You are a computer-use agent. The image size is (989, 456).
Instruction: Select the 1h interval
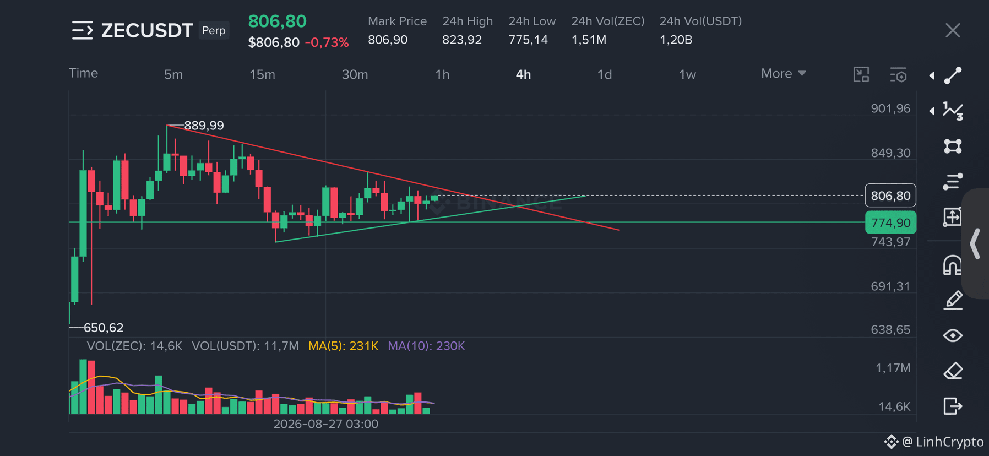coord(442,74)
